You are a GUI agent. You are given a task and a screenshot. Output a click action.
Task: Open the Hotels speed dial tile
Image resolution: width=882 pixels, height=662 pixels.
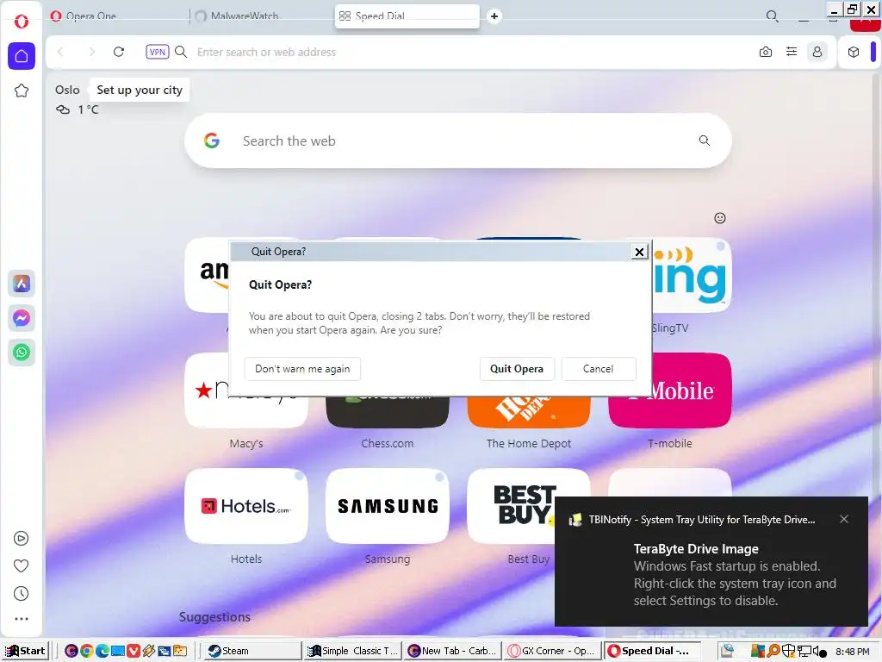(x=246, y=506)
